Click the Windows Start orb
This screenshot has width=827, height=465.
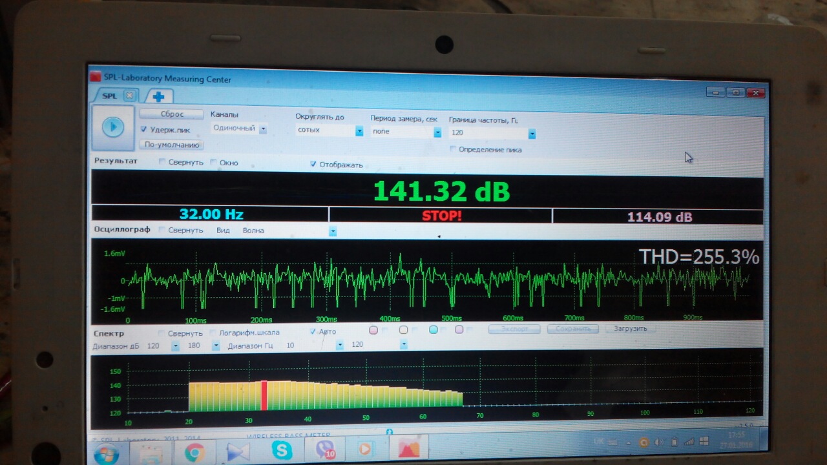tap(106, 454)
